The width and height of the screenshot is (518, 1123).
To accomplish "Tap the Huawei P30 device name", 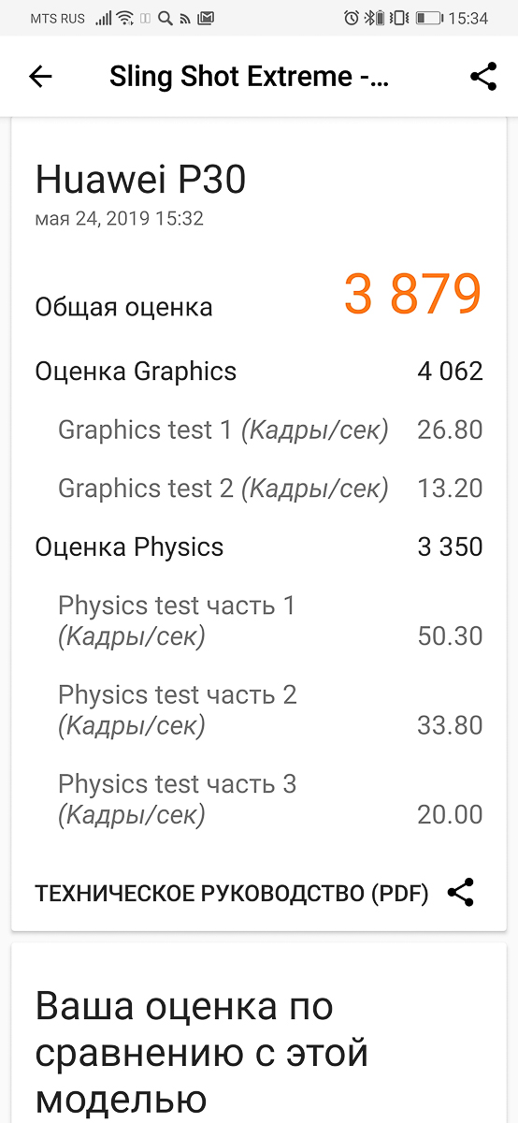I will pyautogui.click(x=140, y=179).
